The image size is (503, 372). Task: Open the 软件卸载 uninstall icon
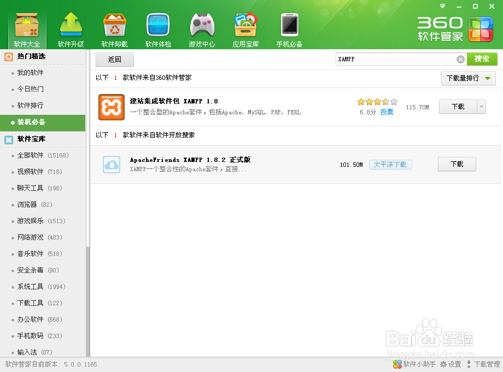click(x=114, y=30)
